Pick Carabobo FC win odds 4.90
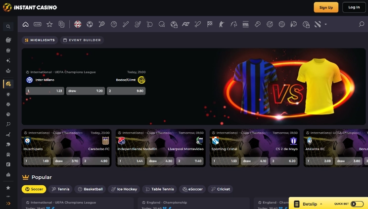The height and width of the screenshot is (209, 368). coord(96,161)
